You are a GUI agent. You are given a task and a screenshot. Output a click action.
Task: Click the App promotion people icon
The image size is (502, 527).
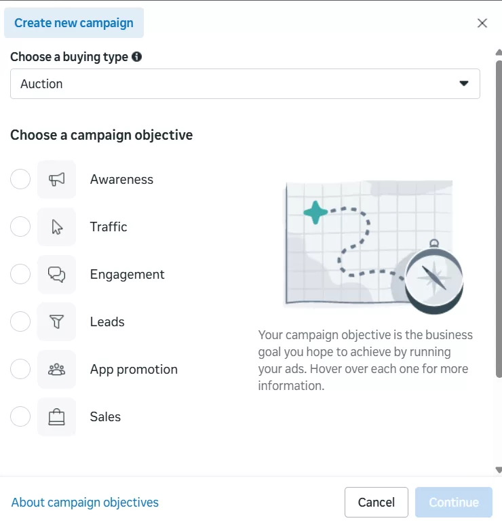click(x=57, y=370)
